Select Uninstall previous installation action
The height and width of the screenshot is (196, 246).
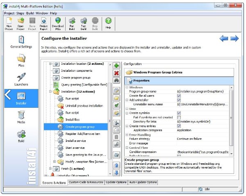tap(84, 106)
